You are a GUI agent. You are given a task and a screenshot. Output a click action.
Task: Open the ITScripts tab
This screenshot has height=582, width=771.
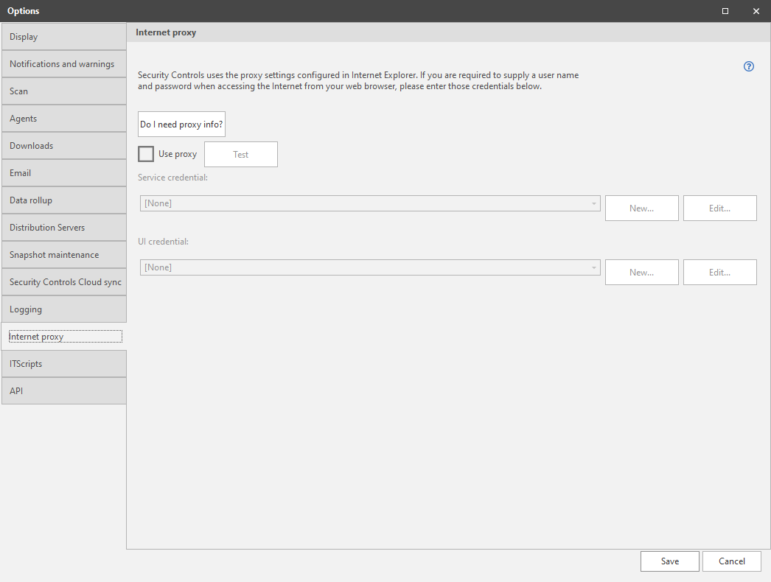tap(64, 364)
